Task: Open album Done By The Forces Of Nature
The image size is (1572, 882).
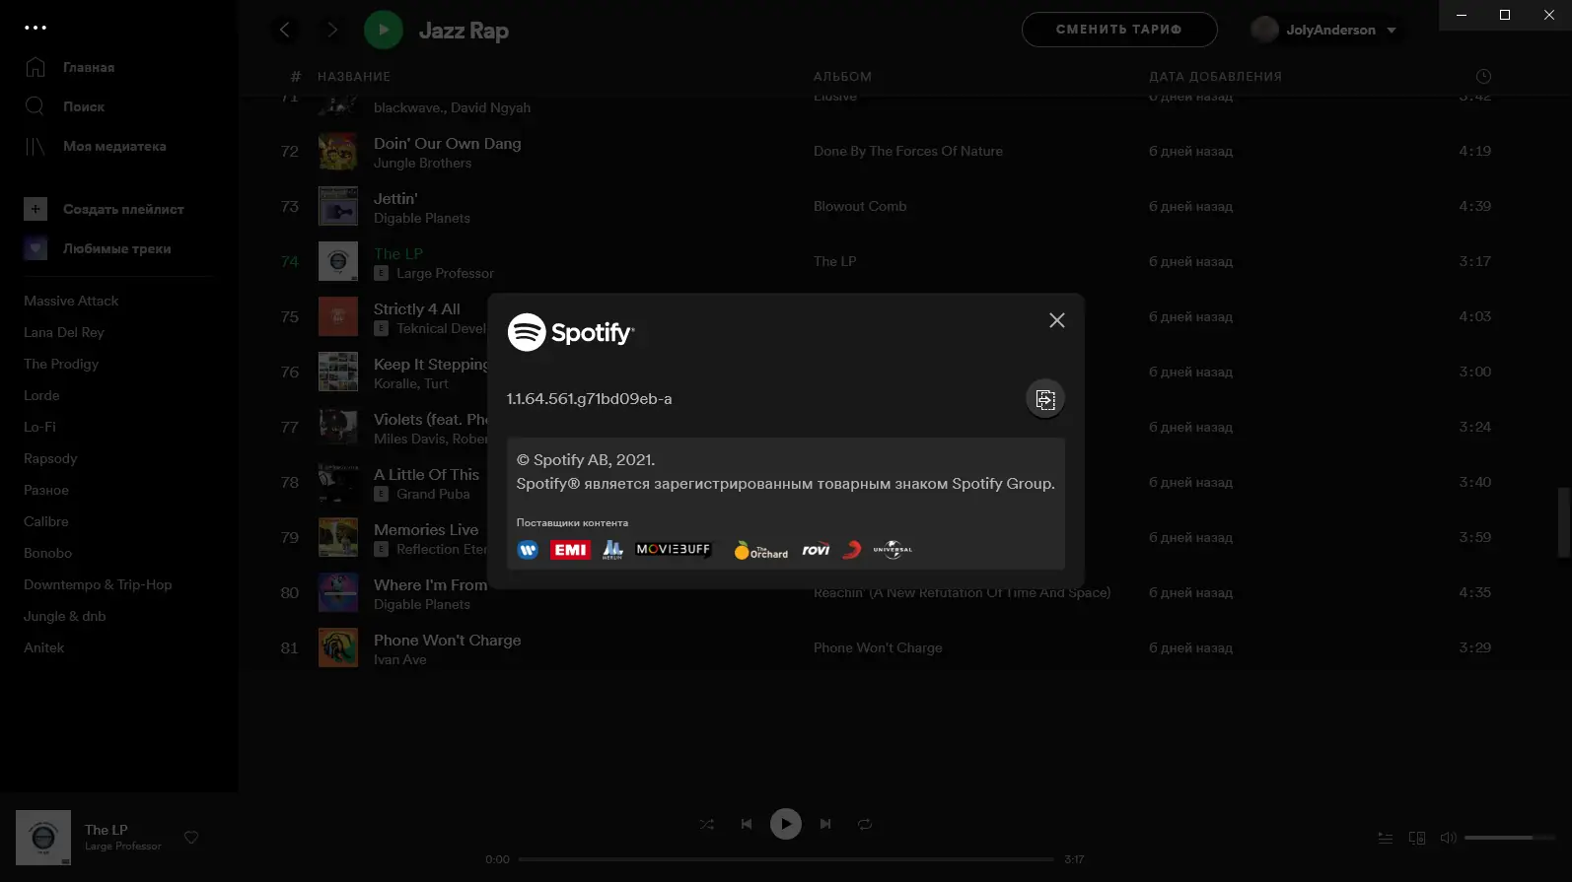Action: pyautogui.click(x=907, y=151)
